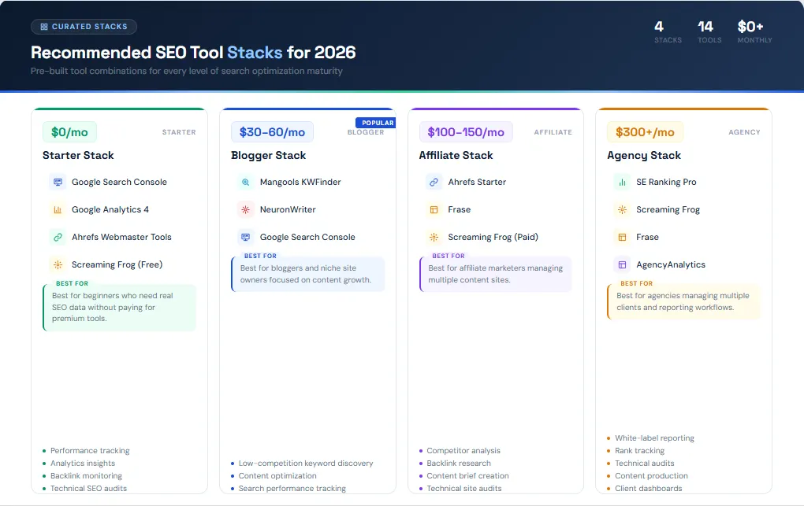Click the $30-60/mo price badge
Viewport: 804px width, 506px height.
tap(272, 132)
